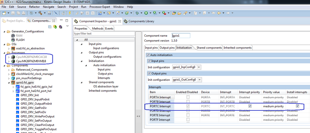Click the Component name input field
310x133 pixels.
point(181,35)
